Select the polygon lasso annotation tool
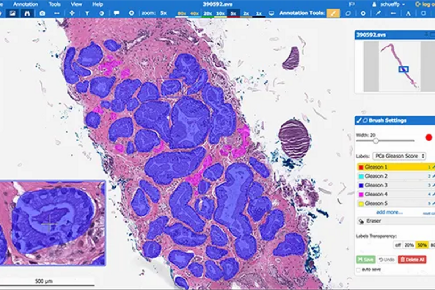The width and height of the screenshot is (435, 290). pyautogui.click(x=348, y=13)
